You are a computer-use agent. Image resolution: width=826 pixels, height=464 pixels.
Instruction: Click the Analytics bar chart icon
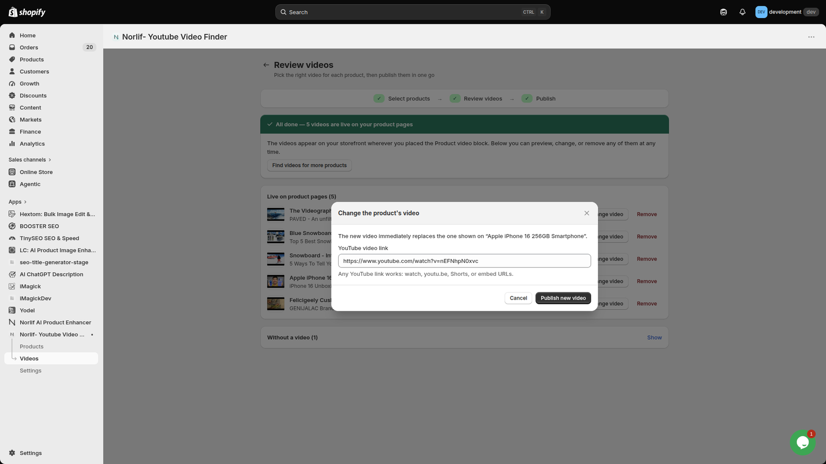click(12, 144)
